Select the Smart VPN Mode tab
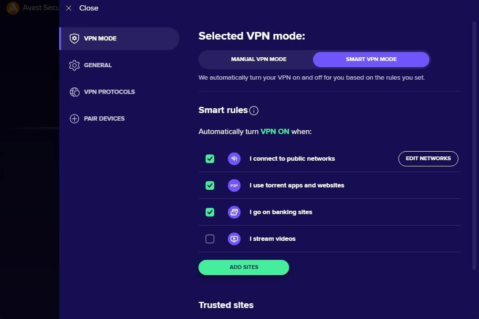The width and height of the screenshot is (479, 319). [371, 59]
